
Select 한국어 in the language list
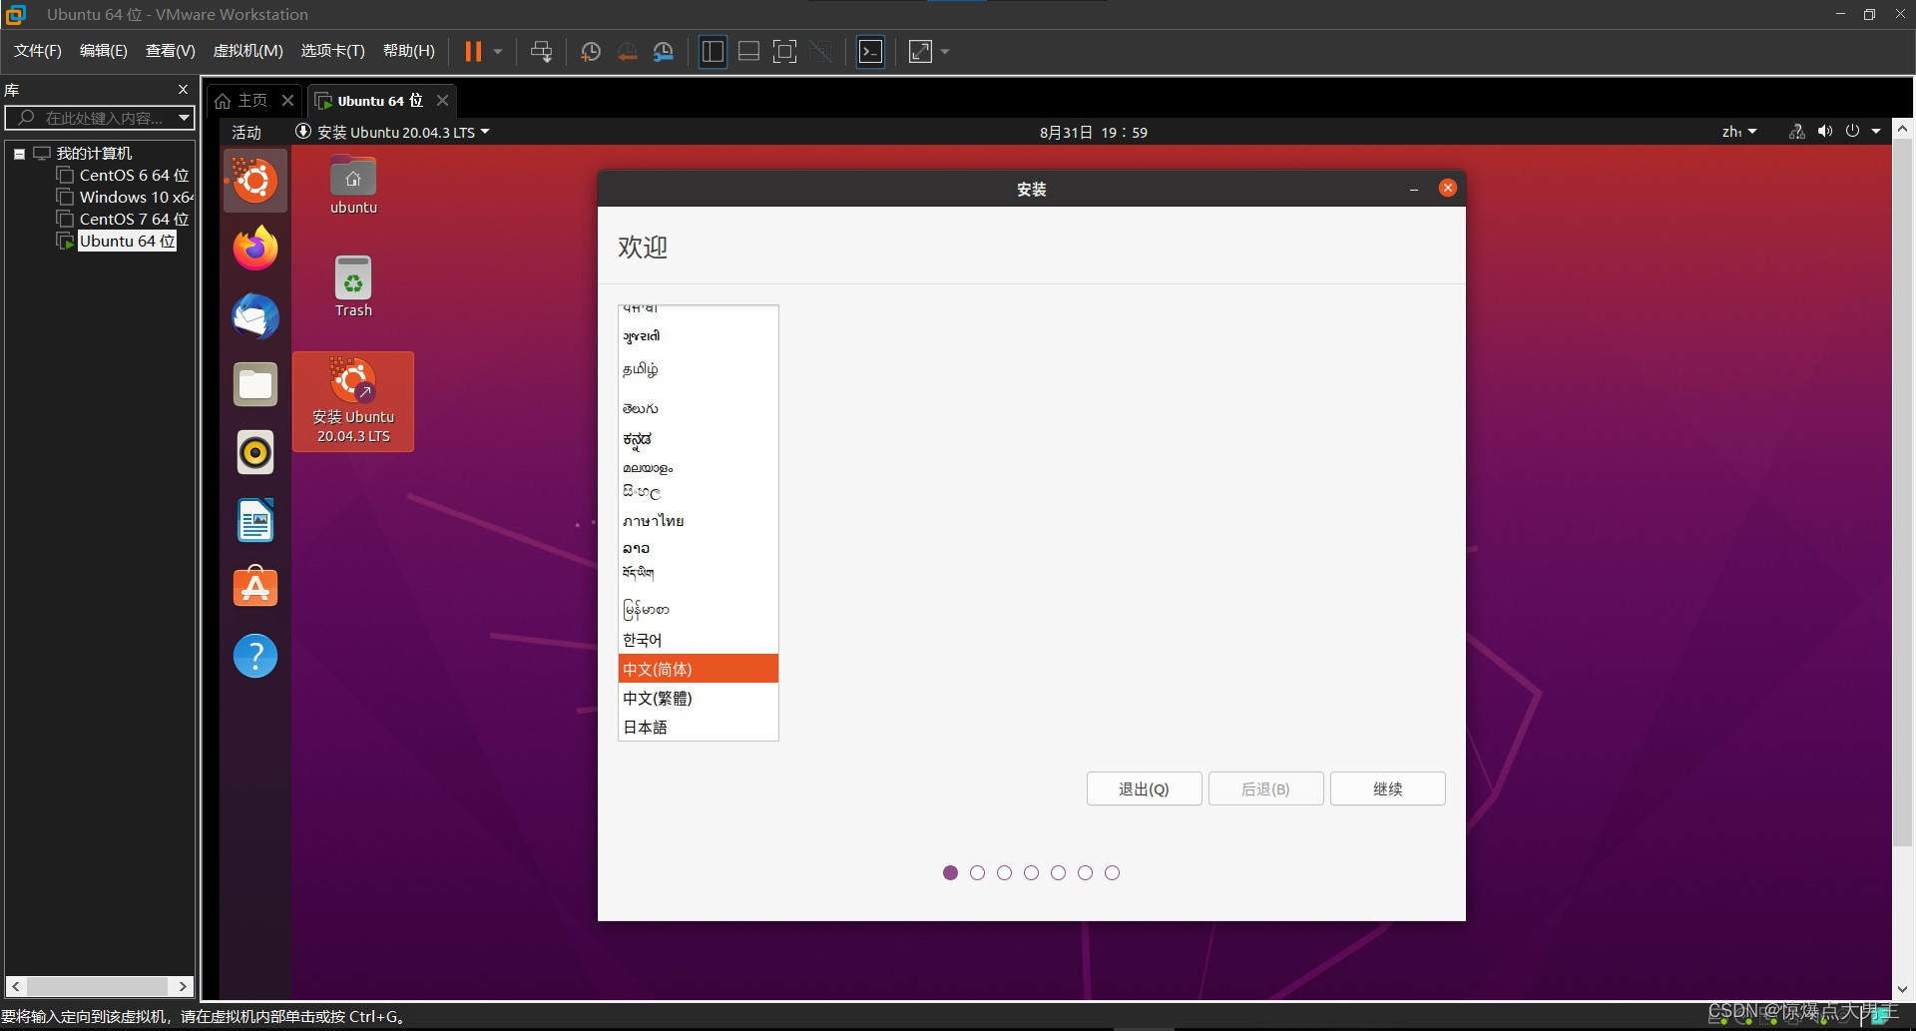pyautogui.click(x=699, y=640)
